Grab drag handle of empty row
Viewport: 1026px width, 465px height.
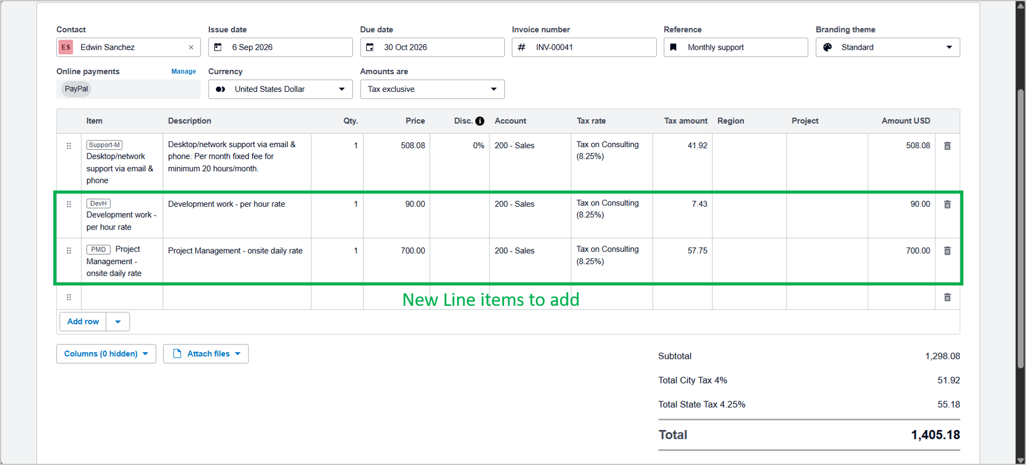pyautogui.click(x=69, y=297)
